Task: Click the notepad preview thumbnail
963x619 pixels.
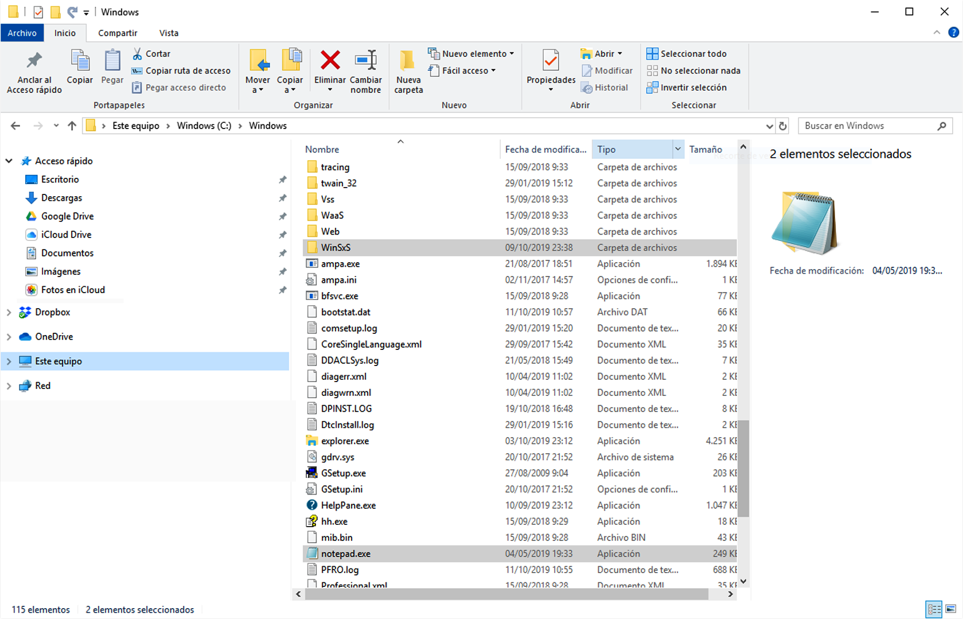Action: click(805, 223)
